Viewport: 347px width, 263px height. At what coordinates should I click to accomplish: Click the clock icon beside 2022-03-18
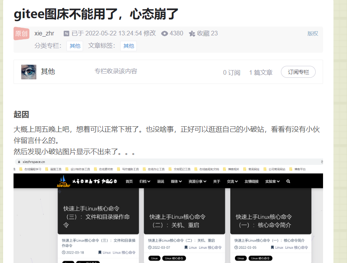click(x=63, y=253)
